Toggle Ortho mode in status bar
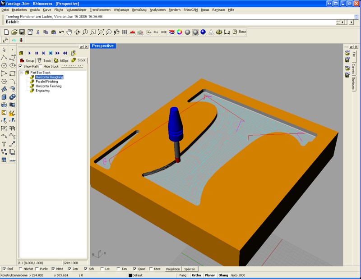Viewport: 361px width, 279px height. [x=196, y=275]
